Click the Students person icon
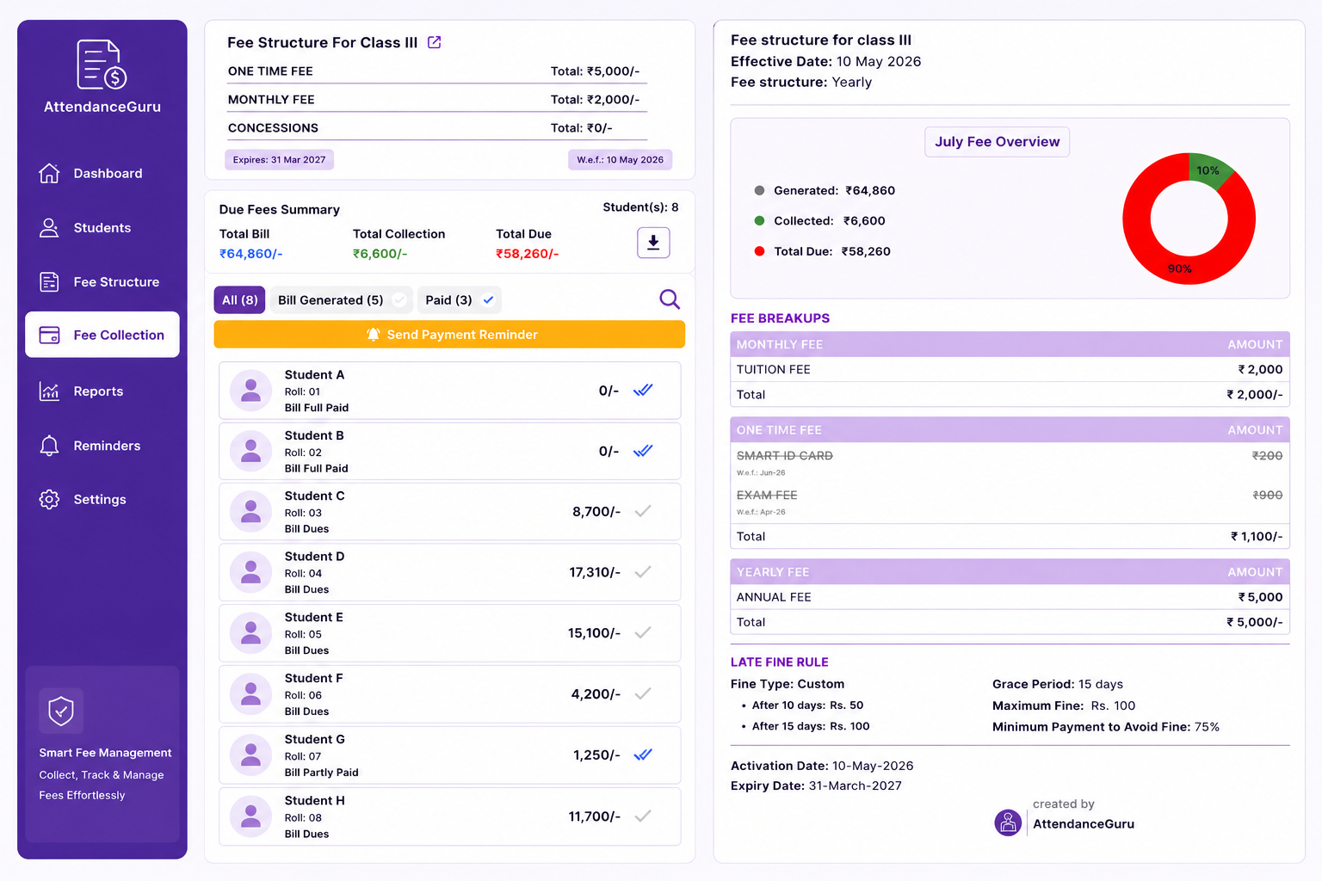The height and width of the screenshot is (881, 1322). pos(49,228)
